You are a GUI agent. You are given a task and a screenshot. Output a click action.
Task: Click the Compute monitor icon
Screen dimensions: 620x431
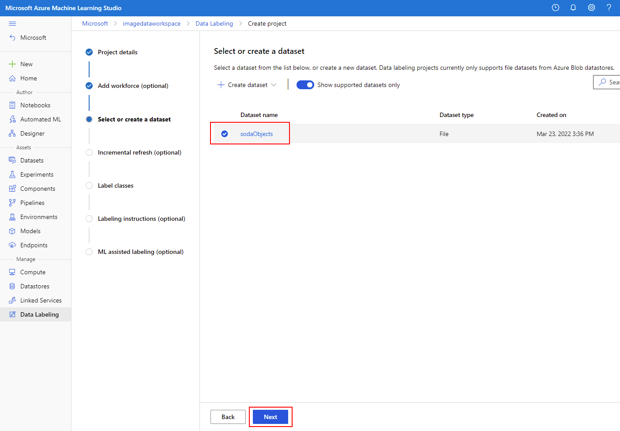tap(12, 272)
